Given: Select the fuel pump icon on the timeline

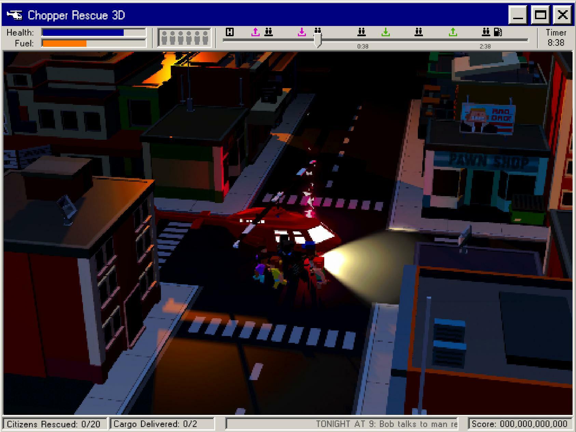Looking at the screenshot, I should 498,31.
